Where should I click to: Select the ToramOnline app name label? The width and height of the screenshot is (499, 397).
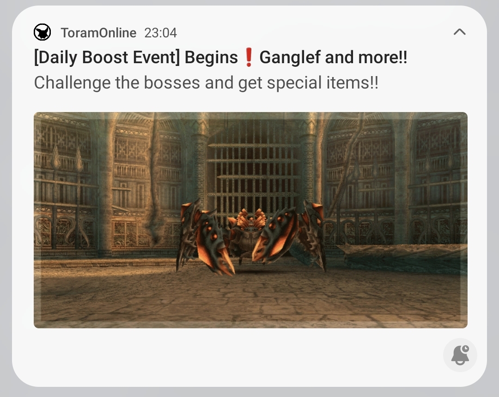point(98,33)
